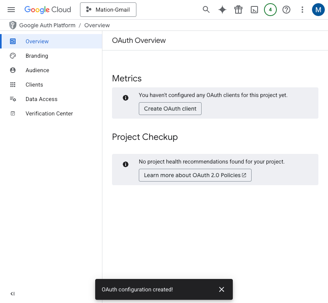The height and width of the screenshot is (303, 328).
Task: Click the Project Checkup section heading
Action: (145, 137)
